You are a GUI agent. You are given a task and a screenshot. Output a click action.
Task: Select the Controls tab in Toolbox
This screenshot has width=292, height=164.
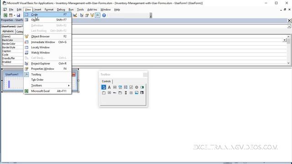[106, 81]
